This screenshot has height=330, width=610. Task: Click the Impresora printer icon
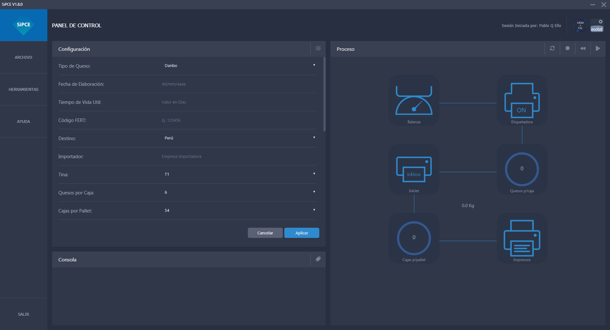(x=522, y=239)
